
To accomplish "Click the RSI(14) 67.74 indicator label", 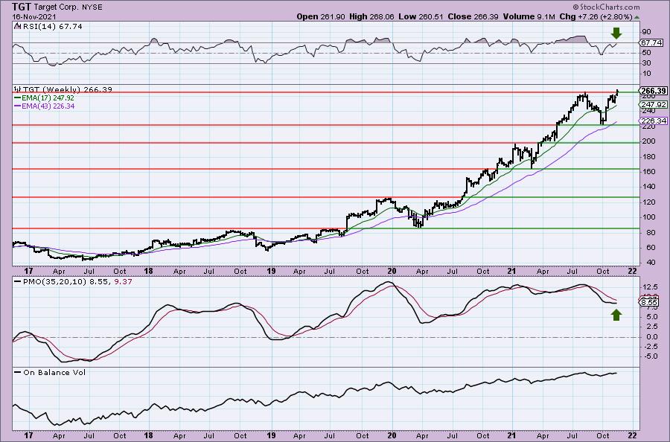I will (x=51, y=26).
